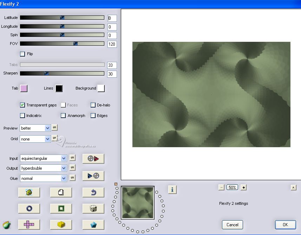The width and height of the screenshot is (301, 235).
Task: Click the yellow brick icon button
Action: [61, 224]
